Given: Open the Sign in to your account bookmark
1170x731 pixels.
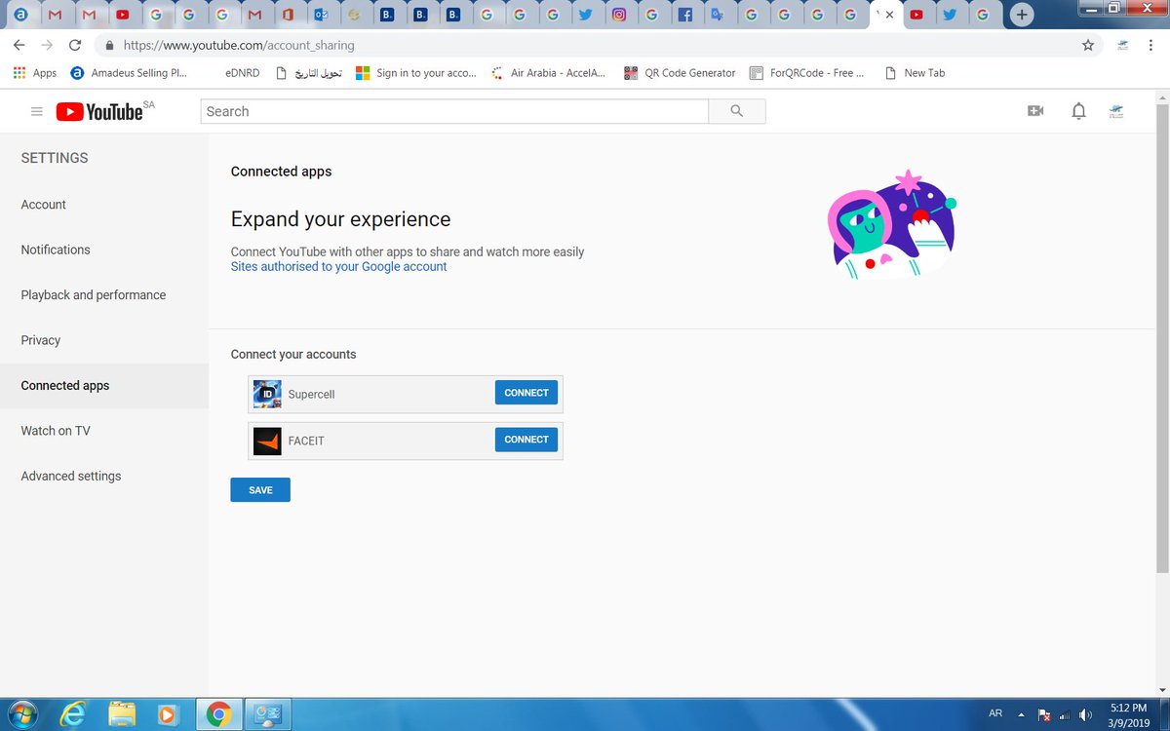Looking at the screenshot, I should (416, 72).
